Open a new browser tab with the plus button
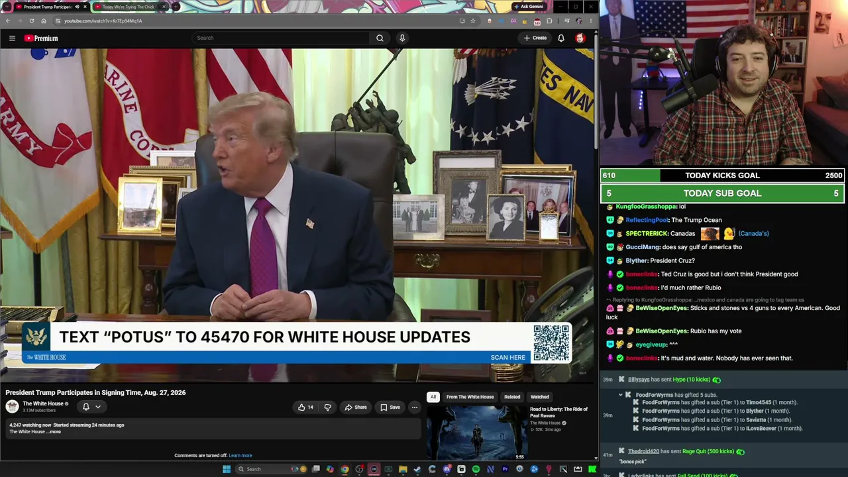 176,7
